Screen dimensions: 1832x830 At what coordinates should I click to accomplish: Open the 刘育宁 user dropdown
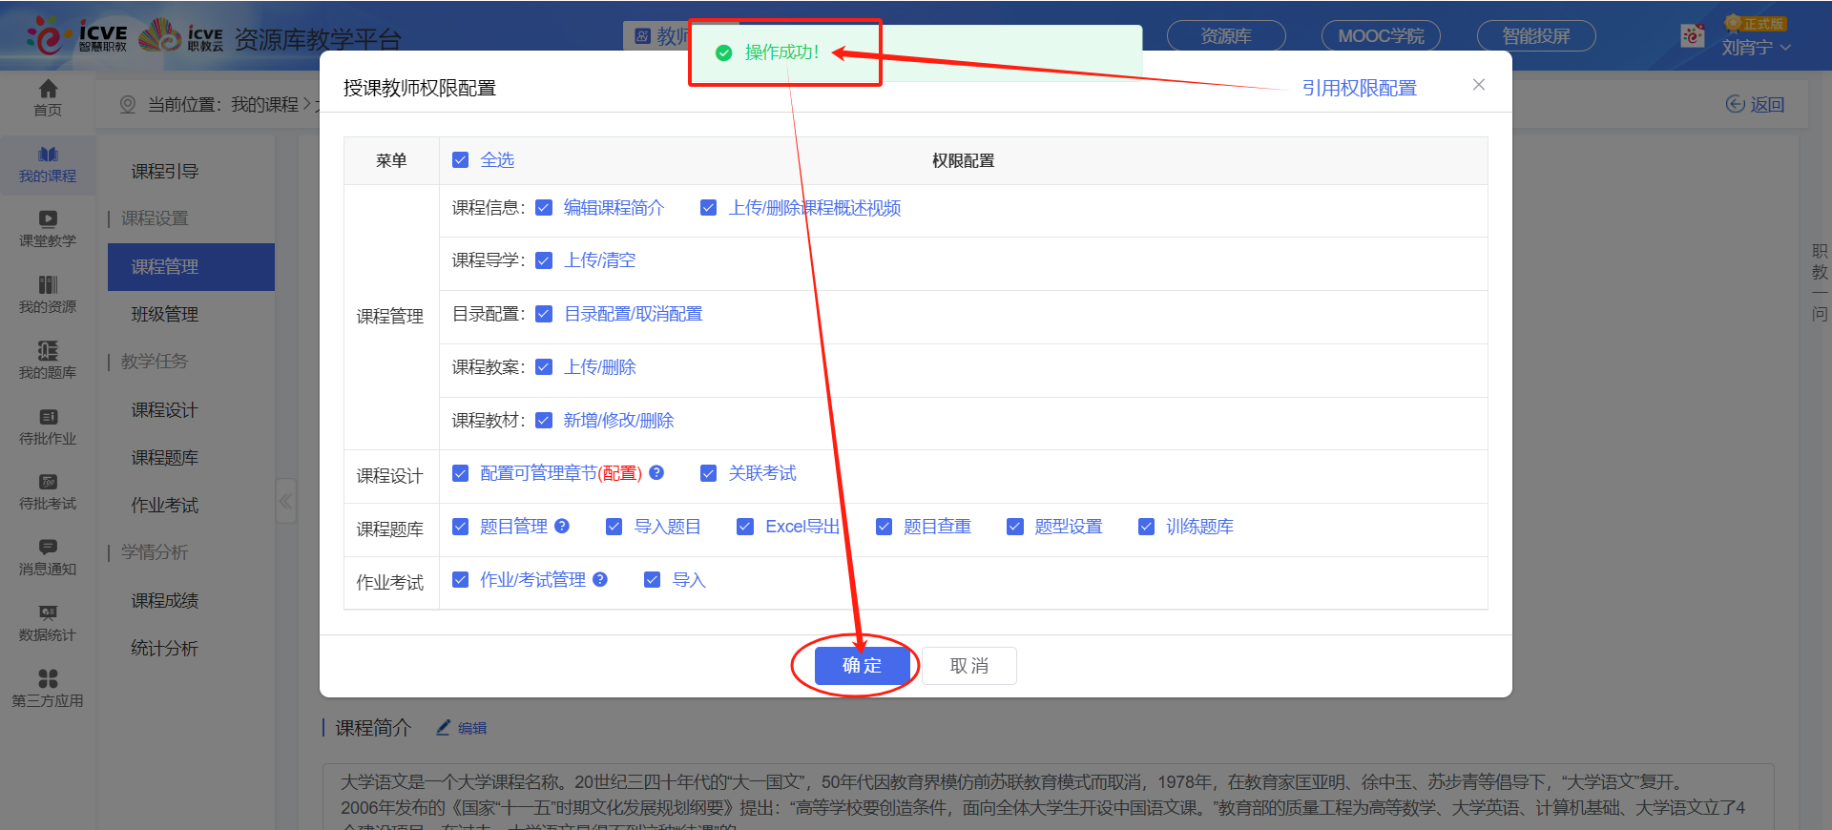(1756, 47)
